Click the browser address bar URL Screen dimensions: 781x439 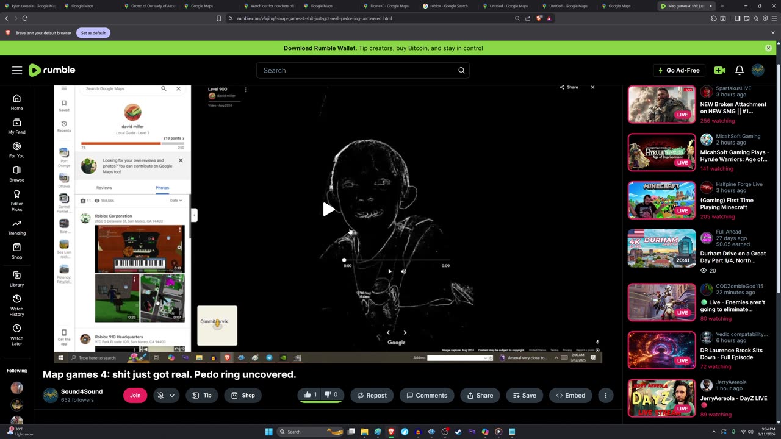(x=314, y=18)
